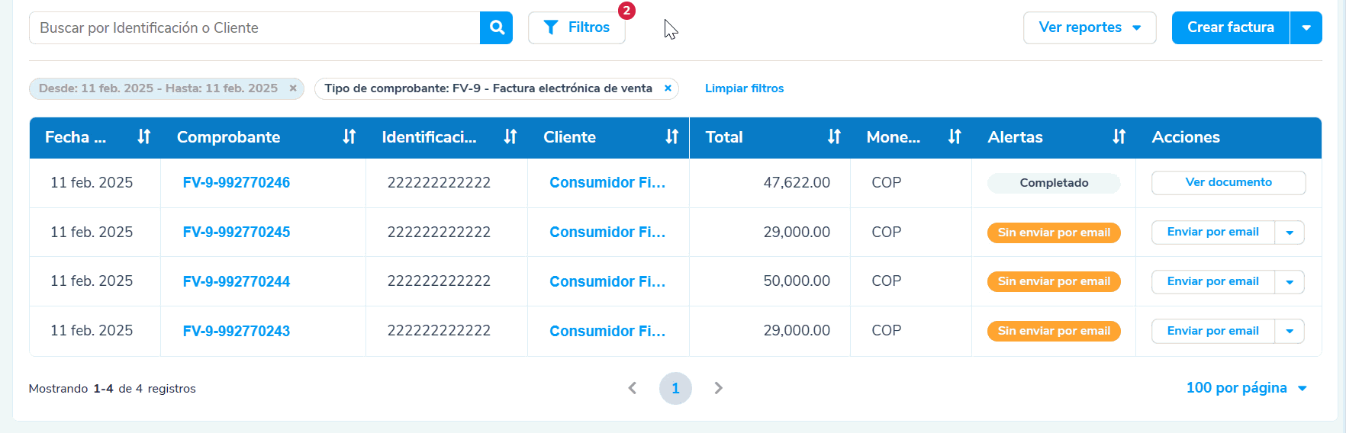Viewport: 1346px width, 433px height.
Task: Open the Ver reportes dropdown
Action: pos(1090,27)
